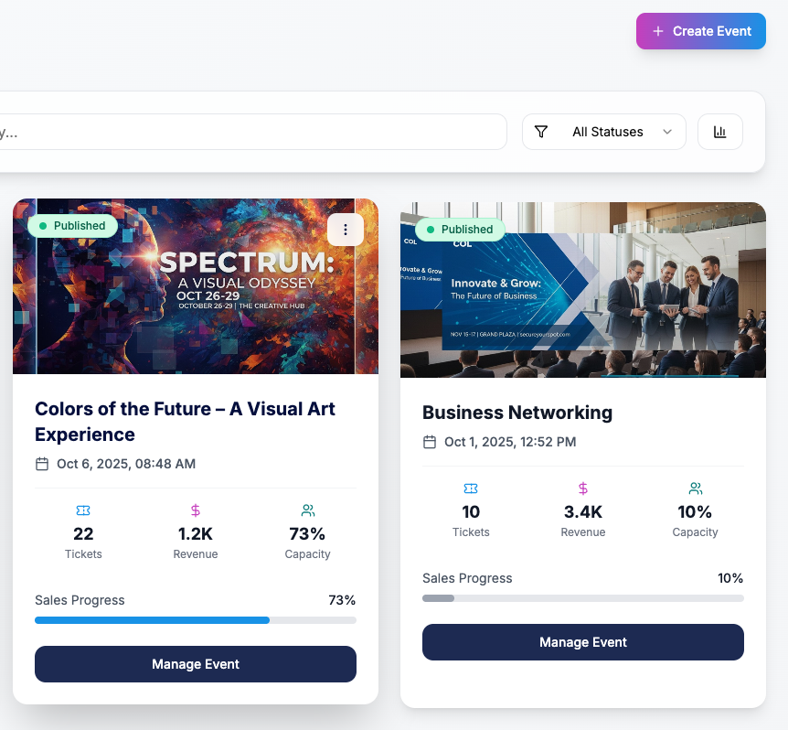Screen dimensions: 788x730
Task: Click Create Event button
Action: (701, 31)
